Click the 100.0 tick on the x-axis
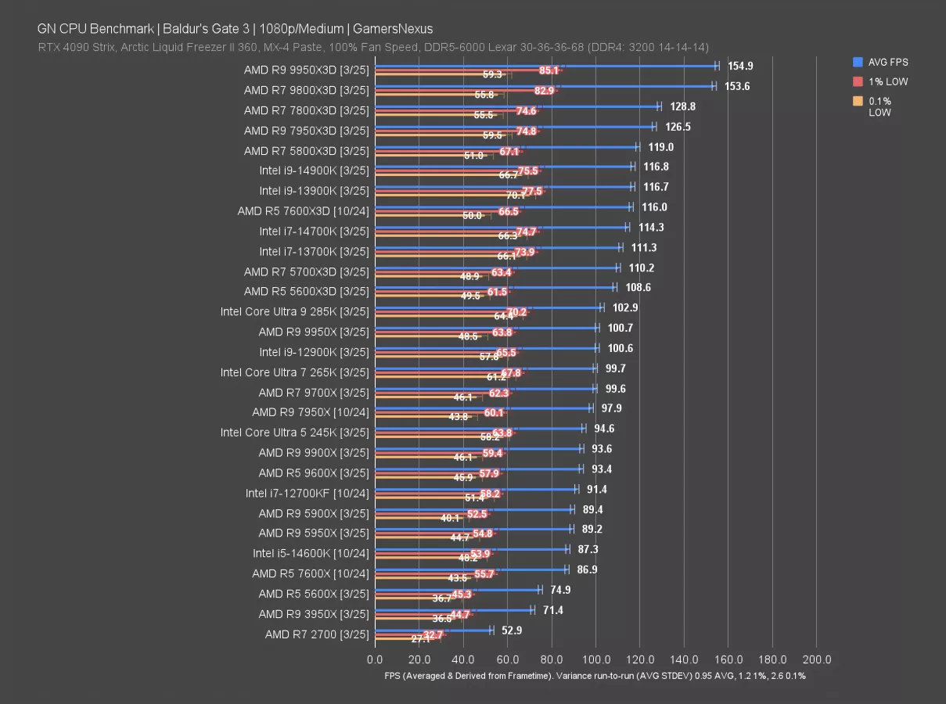The image size is (946, 704). (596, 659)
